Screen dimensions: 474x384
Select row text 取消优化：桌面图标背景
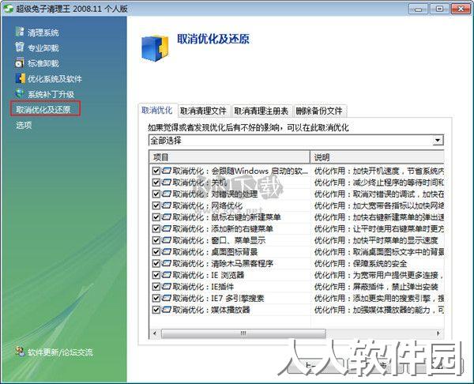coord(215,252)
